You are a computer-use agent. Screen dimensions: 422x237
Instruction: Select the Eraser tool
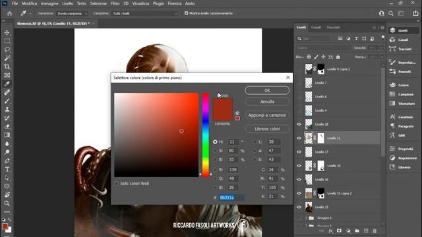coord(7,126)
